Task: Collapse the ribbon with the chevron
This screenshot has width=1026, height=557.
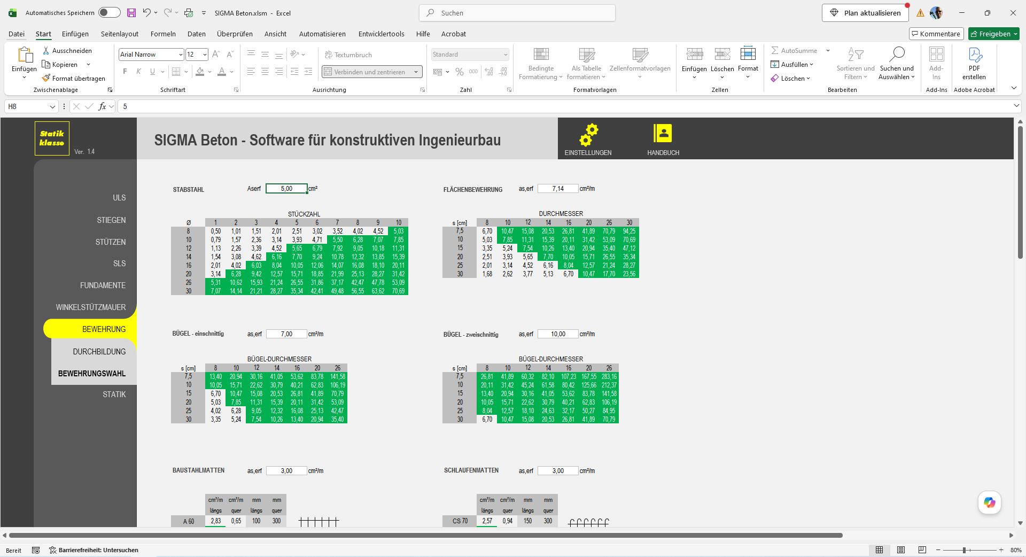Action: (x=1014, y=88)
